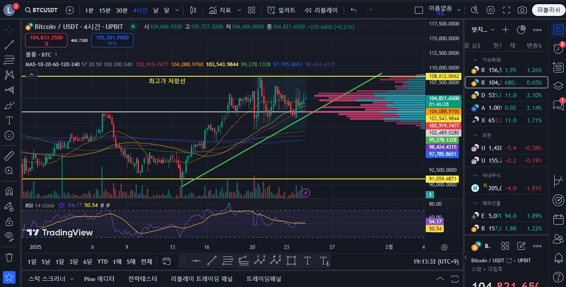Change chart style with candlestick icon
This screenshot has width=566, height=287.
point(193,10)
